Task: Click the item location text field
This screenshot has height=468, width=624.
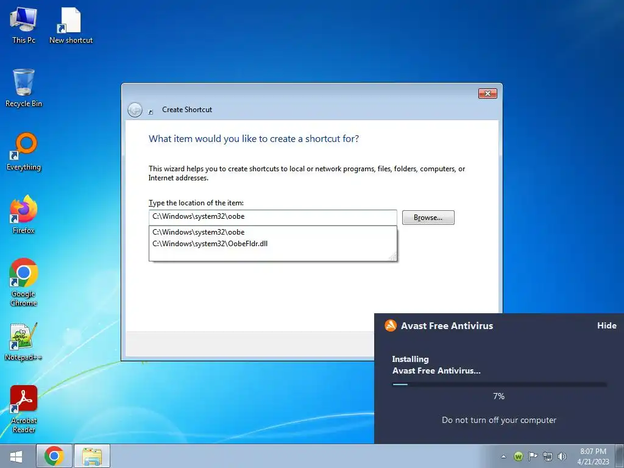Action: pyautogui.click(x=272, y=218)
